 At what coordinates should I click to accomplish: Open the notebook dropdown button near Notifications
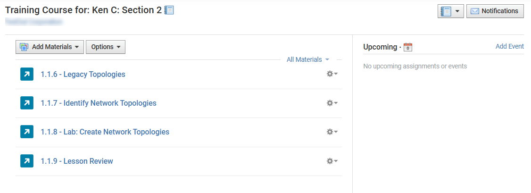(450, 11)
